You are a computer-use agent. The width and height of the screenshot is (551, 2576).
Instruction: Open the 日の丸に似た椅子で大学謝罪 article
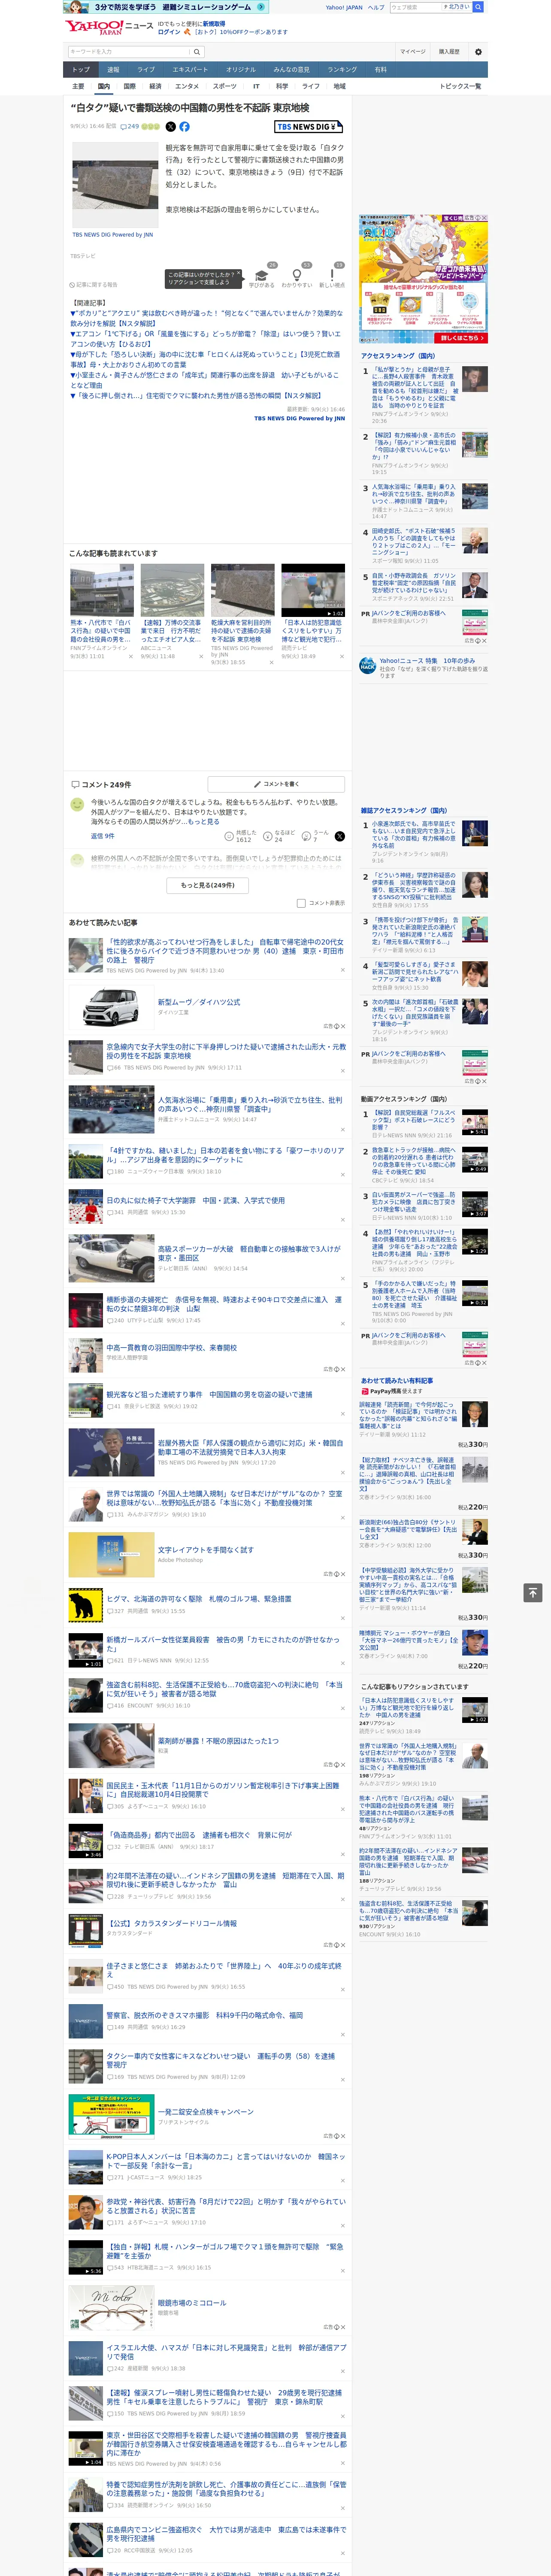point(196,1201)
